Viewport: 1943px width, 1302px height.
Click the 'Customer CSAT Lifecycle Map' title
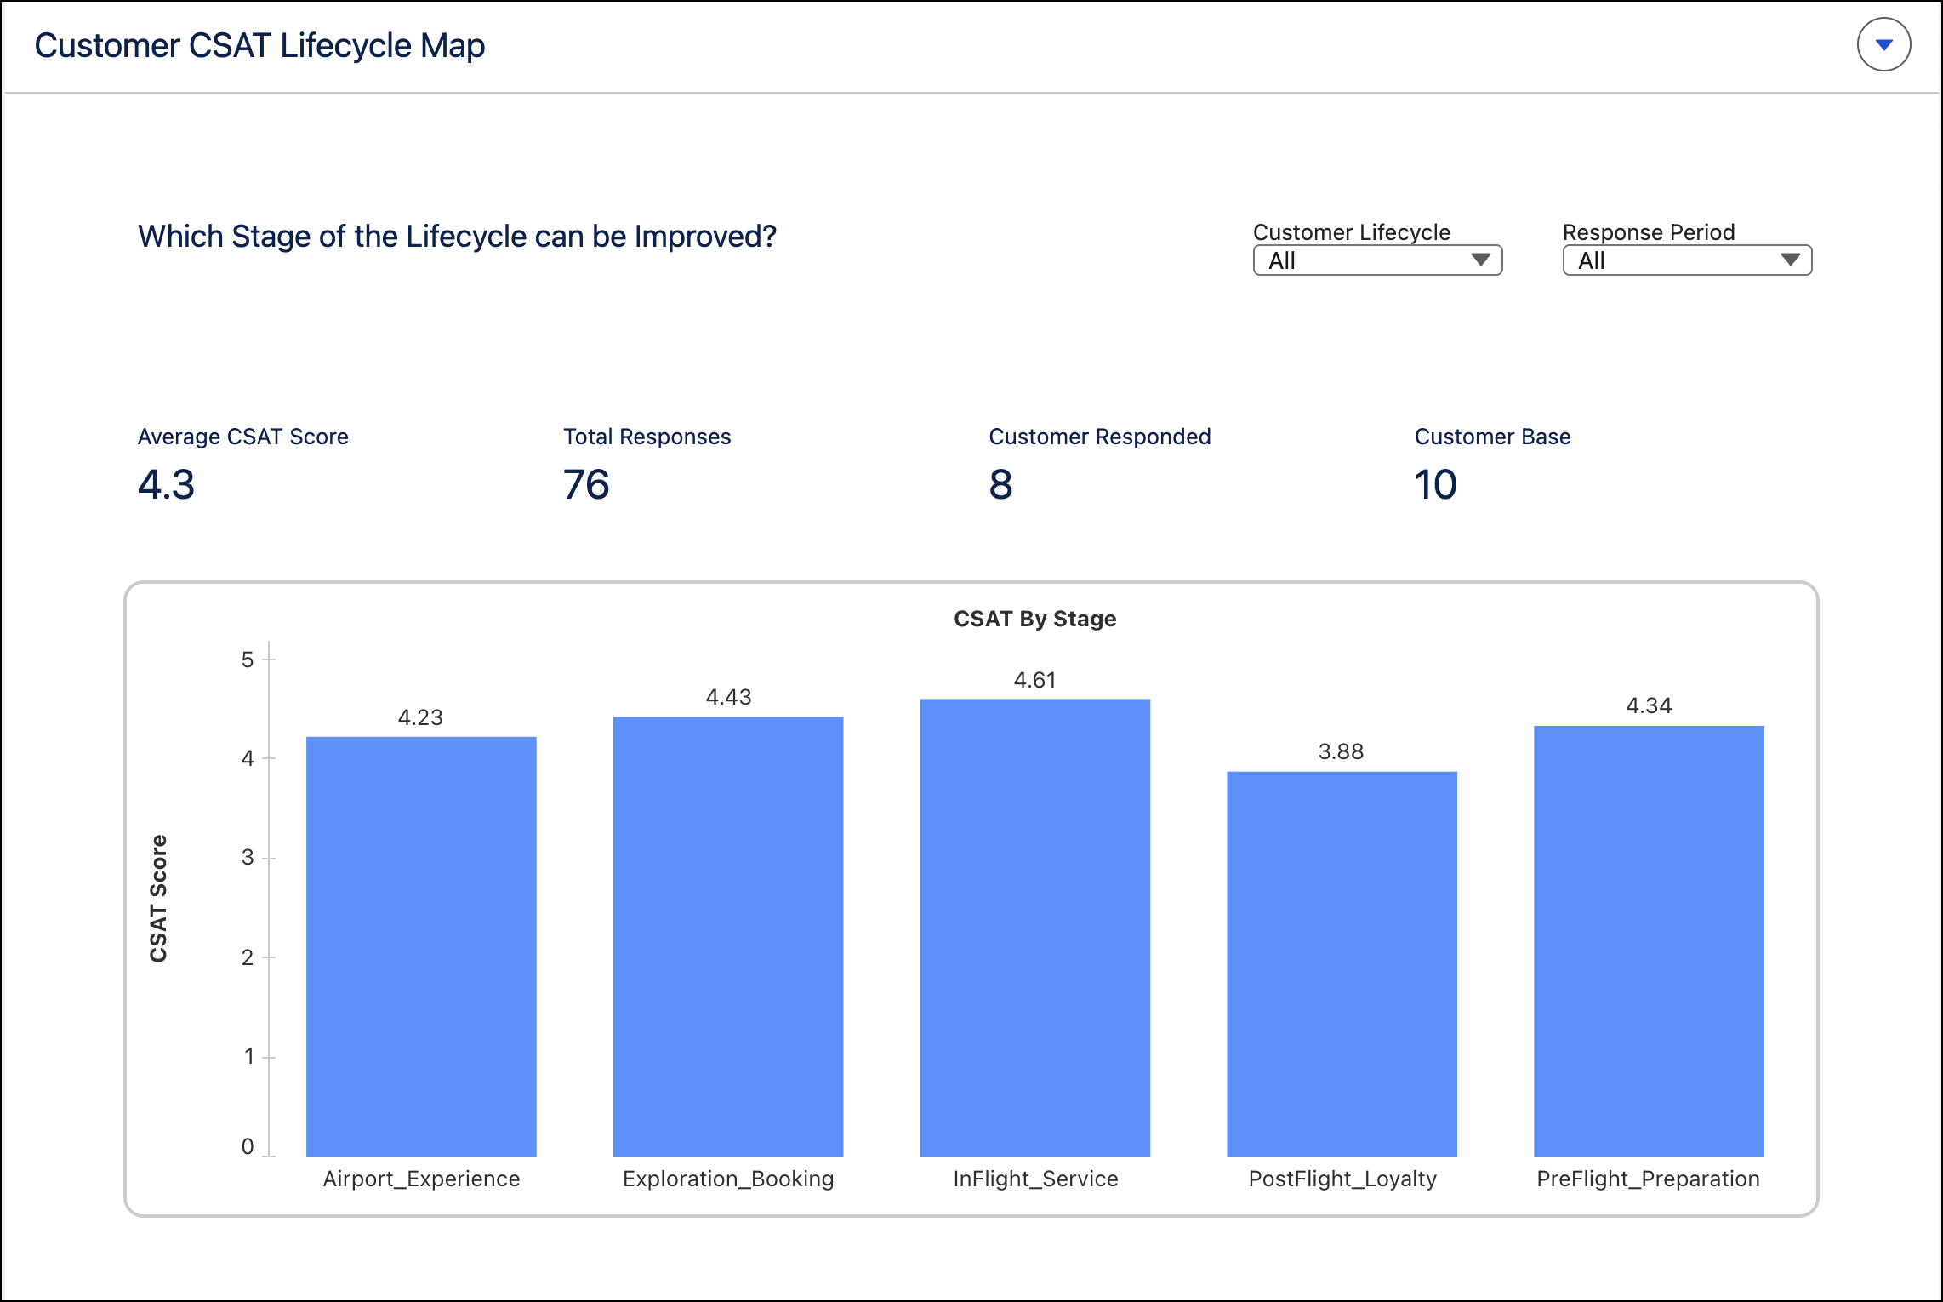(259, 46)
